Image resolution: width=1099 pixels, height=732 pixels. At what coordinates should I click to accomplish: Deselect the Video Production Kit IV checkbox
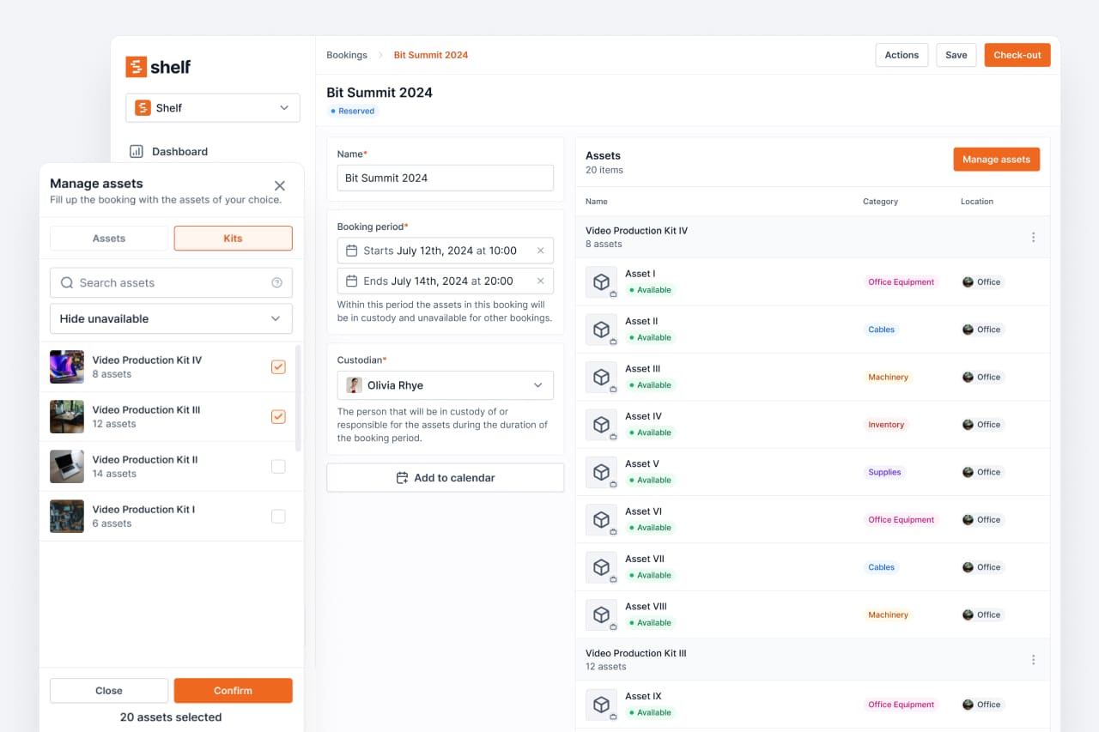tap(278, 366)
